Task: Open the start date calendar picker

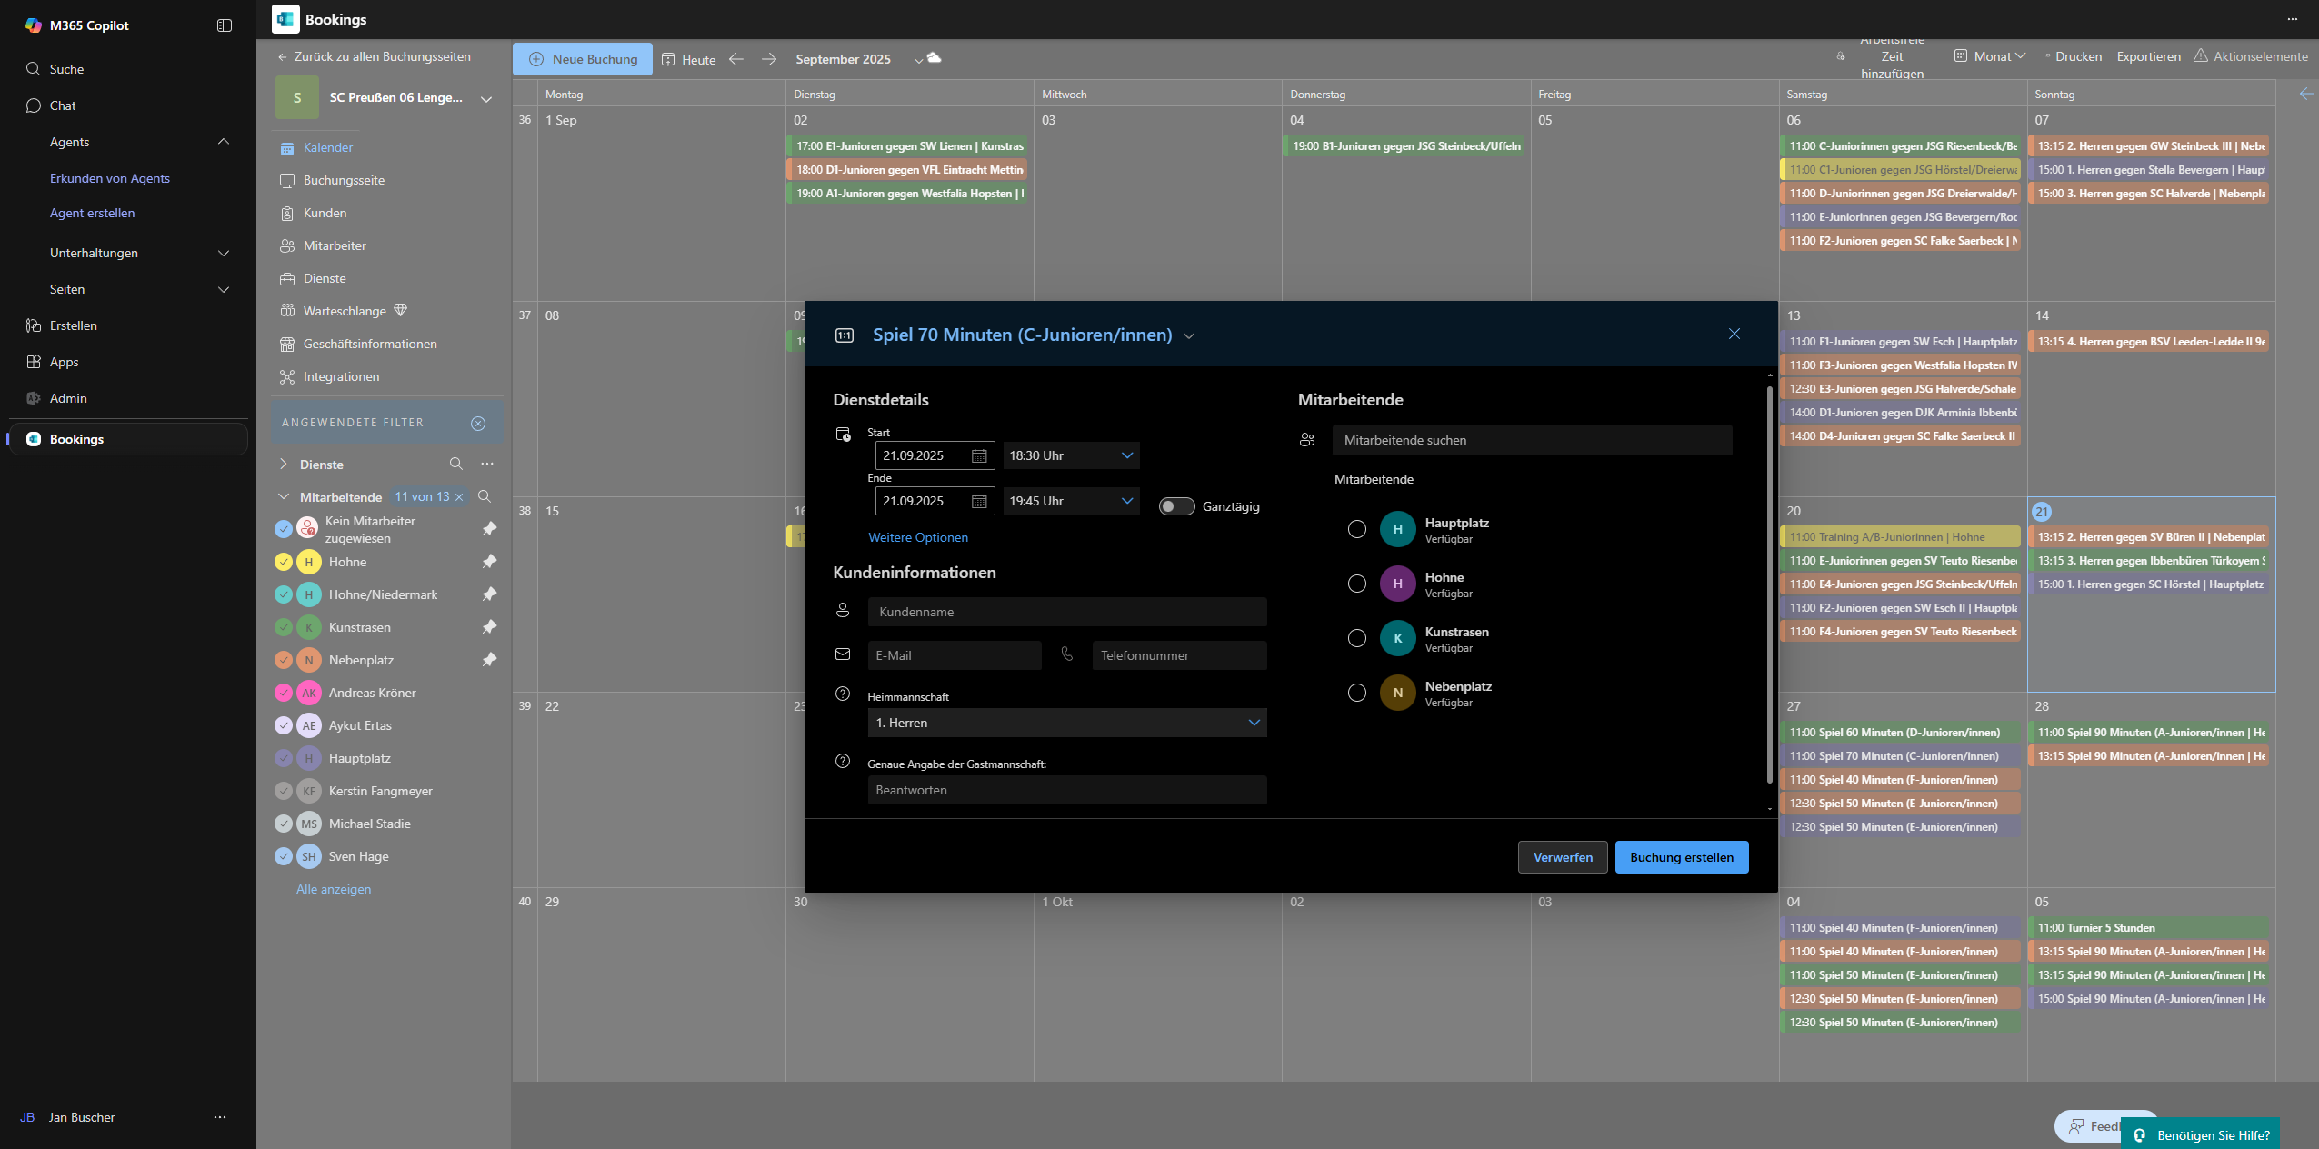Action: tap(979, 455)
